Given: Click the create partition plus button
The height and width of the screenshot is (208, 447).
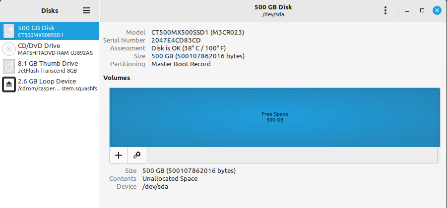Looking at the screenshot, I should (119, 155).
